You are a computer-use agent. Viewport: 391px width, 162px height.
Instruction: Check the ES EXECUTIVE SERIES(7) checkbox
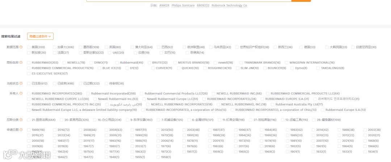click(x=29, y=74)
